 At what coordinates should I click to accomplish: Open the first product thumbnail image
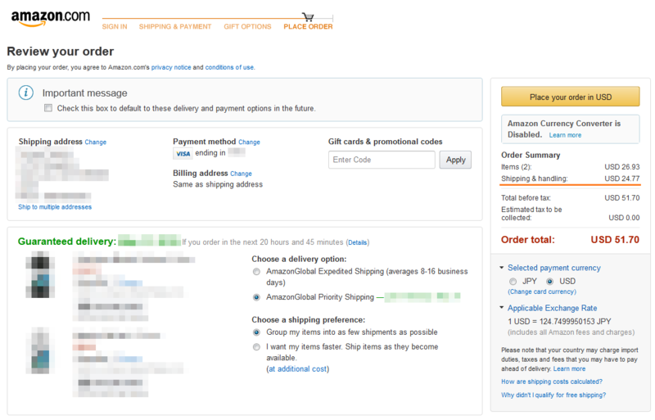40,274
